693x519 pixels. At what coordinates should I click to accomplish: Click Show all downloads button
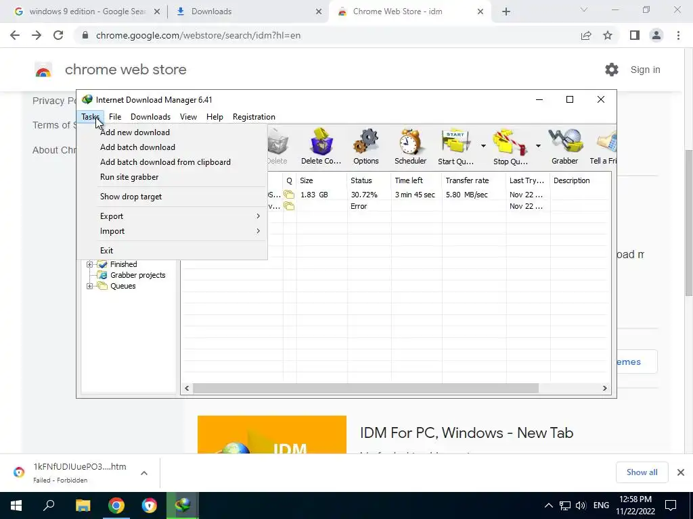(642, 472)
